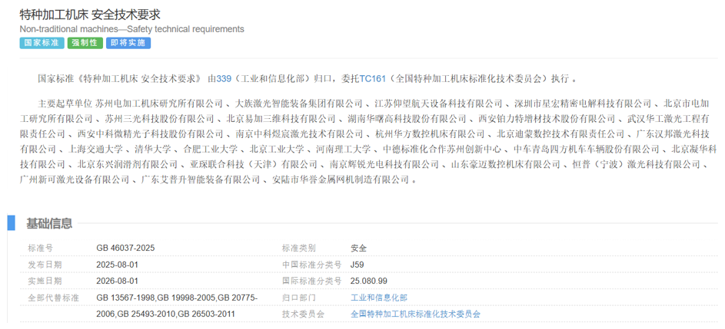Click 广东艾普升智能装备有限公司 text
The image size is (725, 329).
coord(201,180)
